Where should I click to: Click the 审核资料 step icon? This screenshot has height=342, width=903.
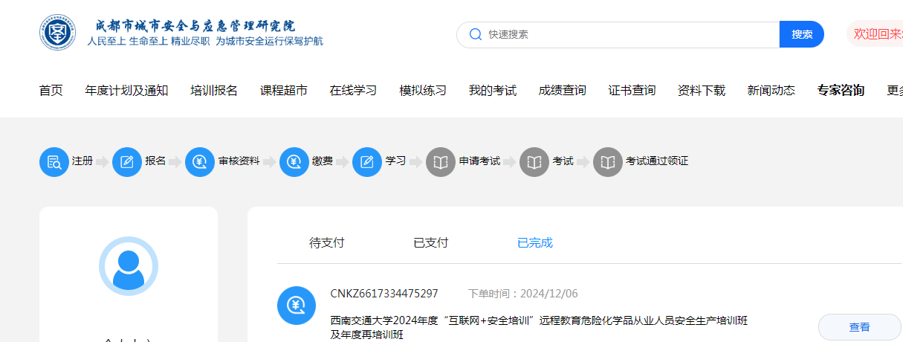click(200, 162)
